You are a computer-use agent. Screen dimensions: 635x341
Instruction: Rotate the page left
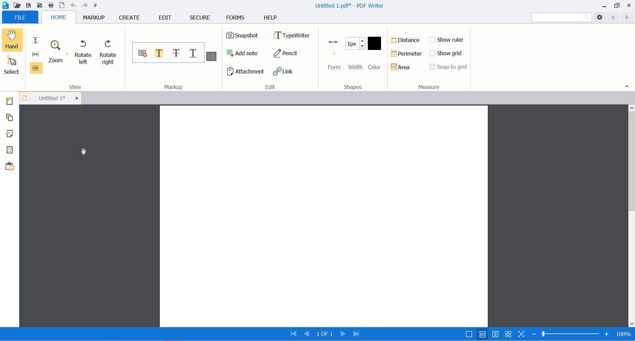coord(83,52)
